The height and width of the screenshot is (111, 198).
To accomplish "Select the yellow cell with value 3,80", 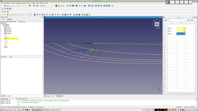I will coord(181,28).
